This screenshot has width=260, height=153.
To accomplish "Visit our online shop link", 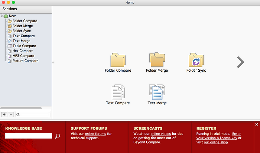I will point(216,142).
